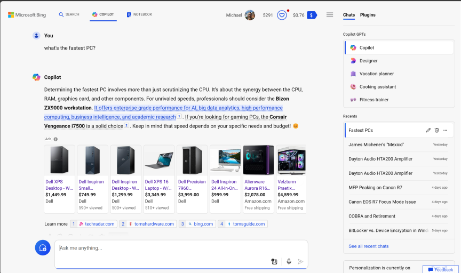This screenshot has height=273, width=461.
Task: Open the Microsoft Rewards heart icon
Action: (282, 15)
